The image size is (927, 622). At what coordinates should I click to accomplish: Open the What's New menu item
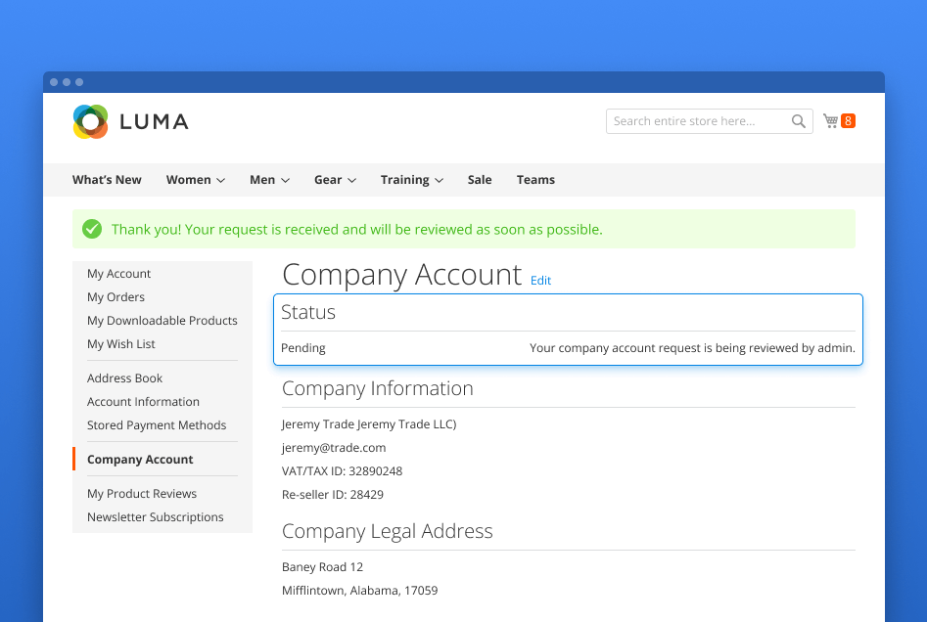(x=107, y=179)
